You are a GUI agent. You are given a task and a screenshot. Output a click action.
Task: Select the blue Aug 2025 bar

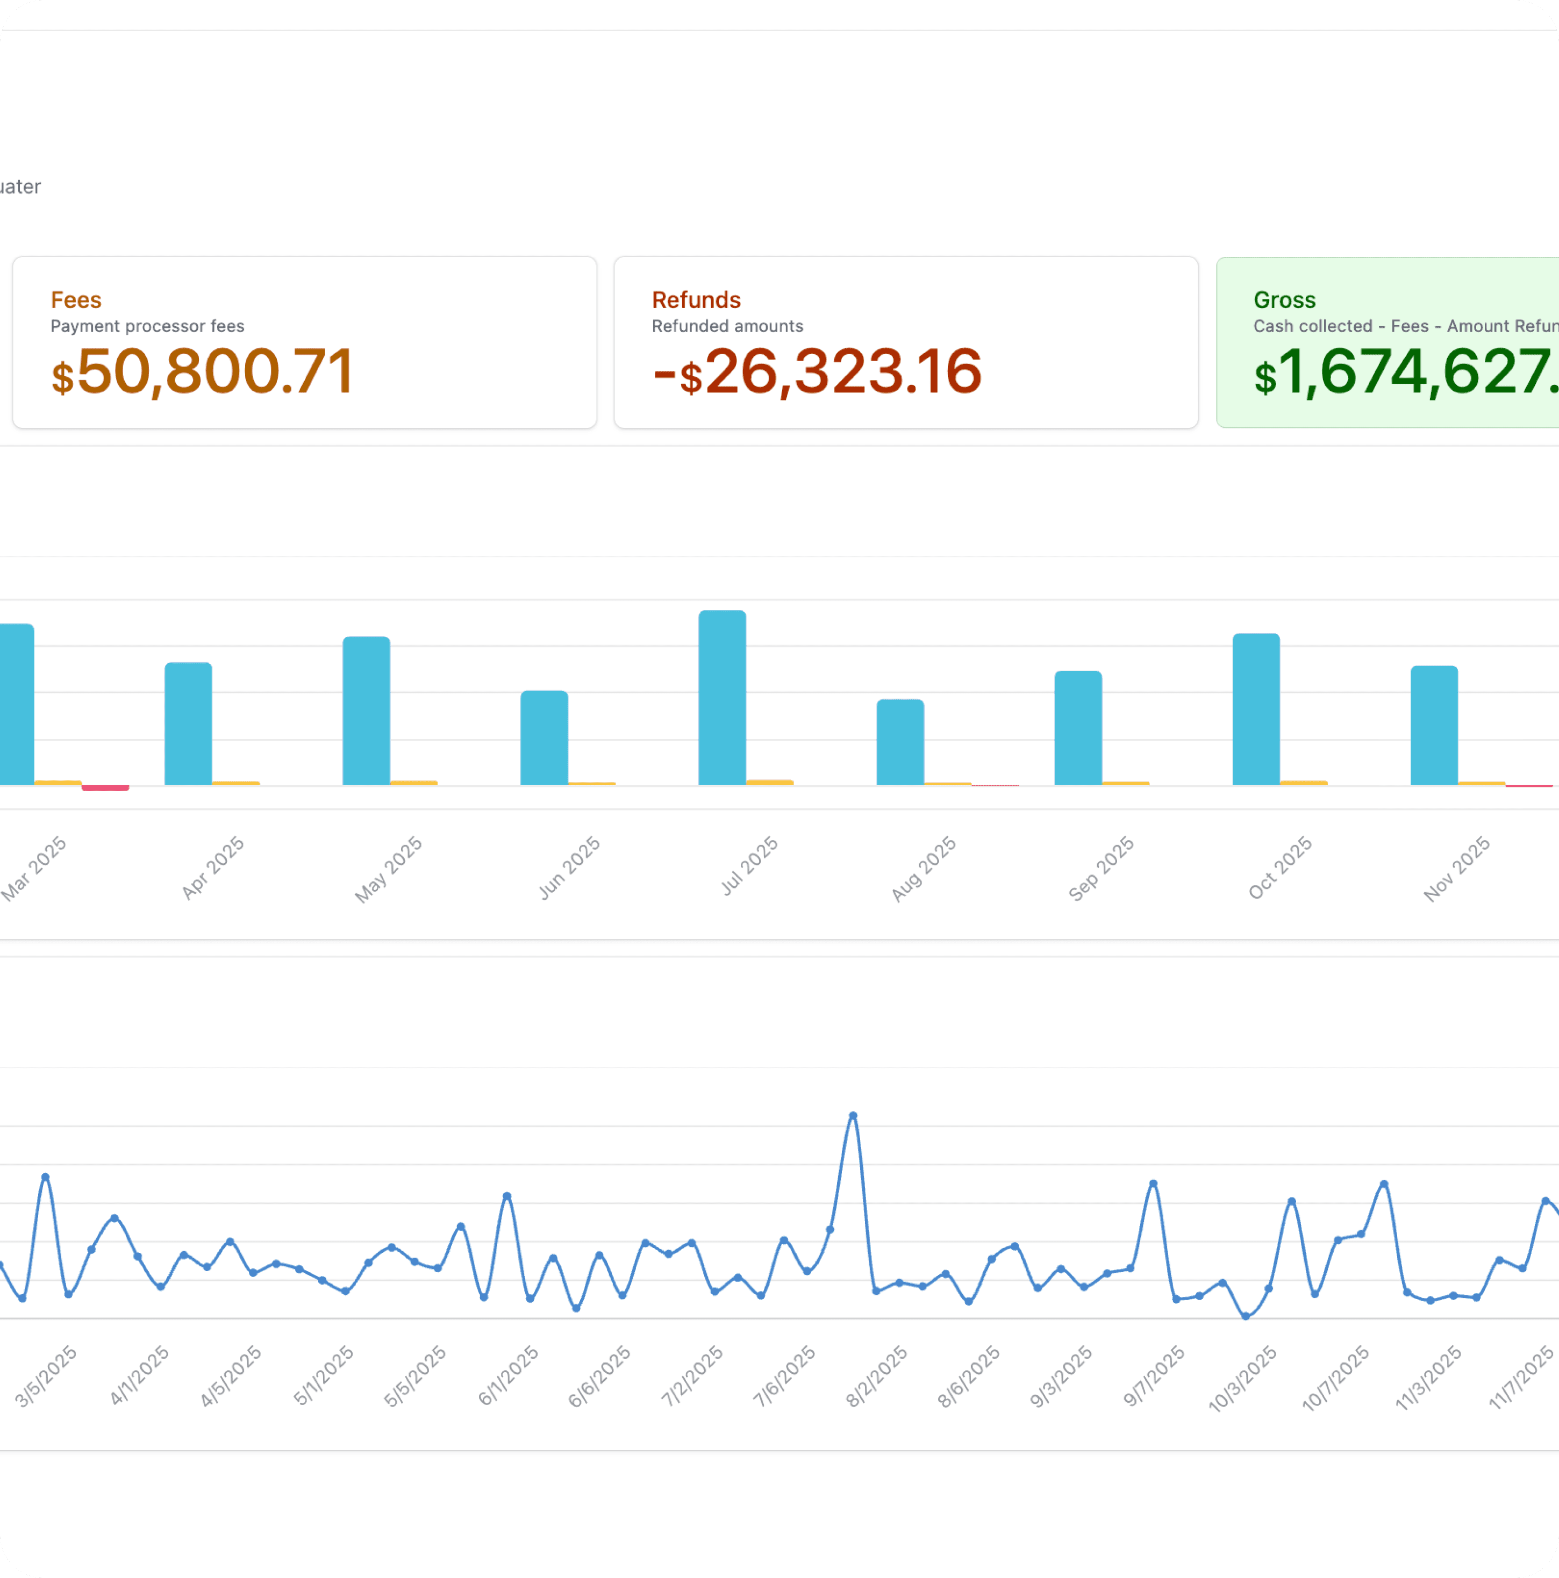pos(900,742)
